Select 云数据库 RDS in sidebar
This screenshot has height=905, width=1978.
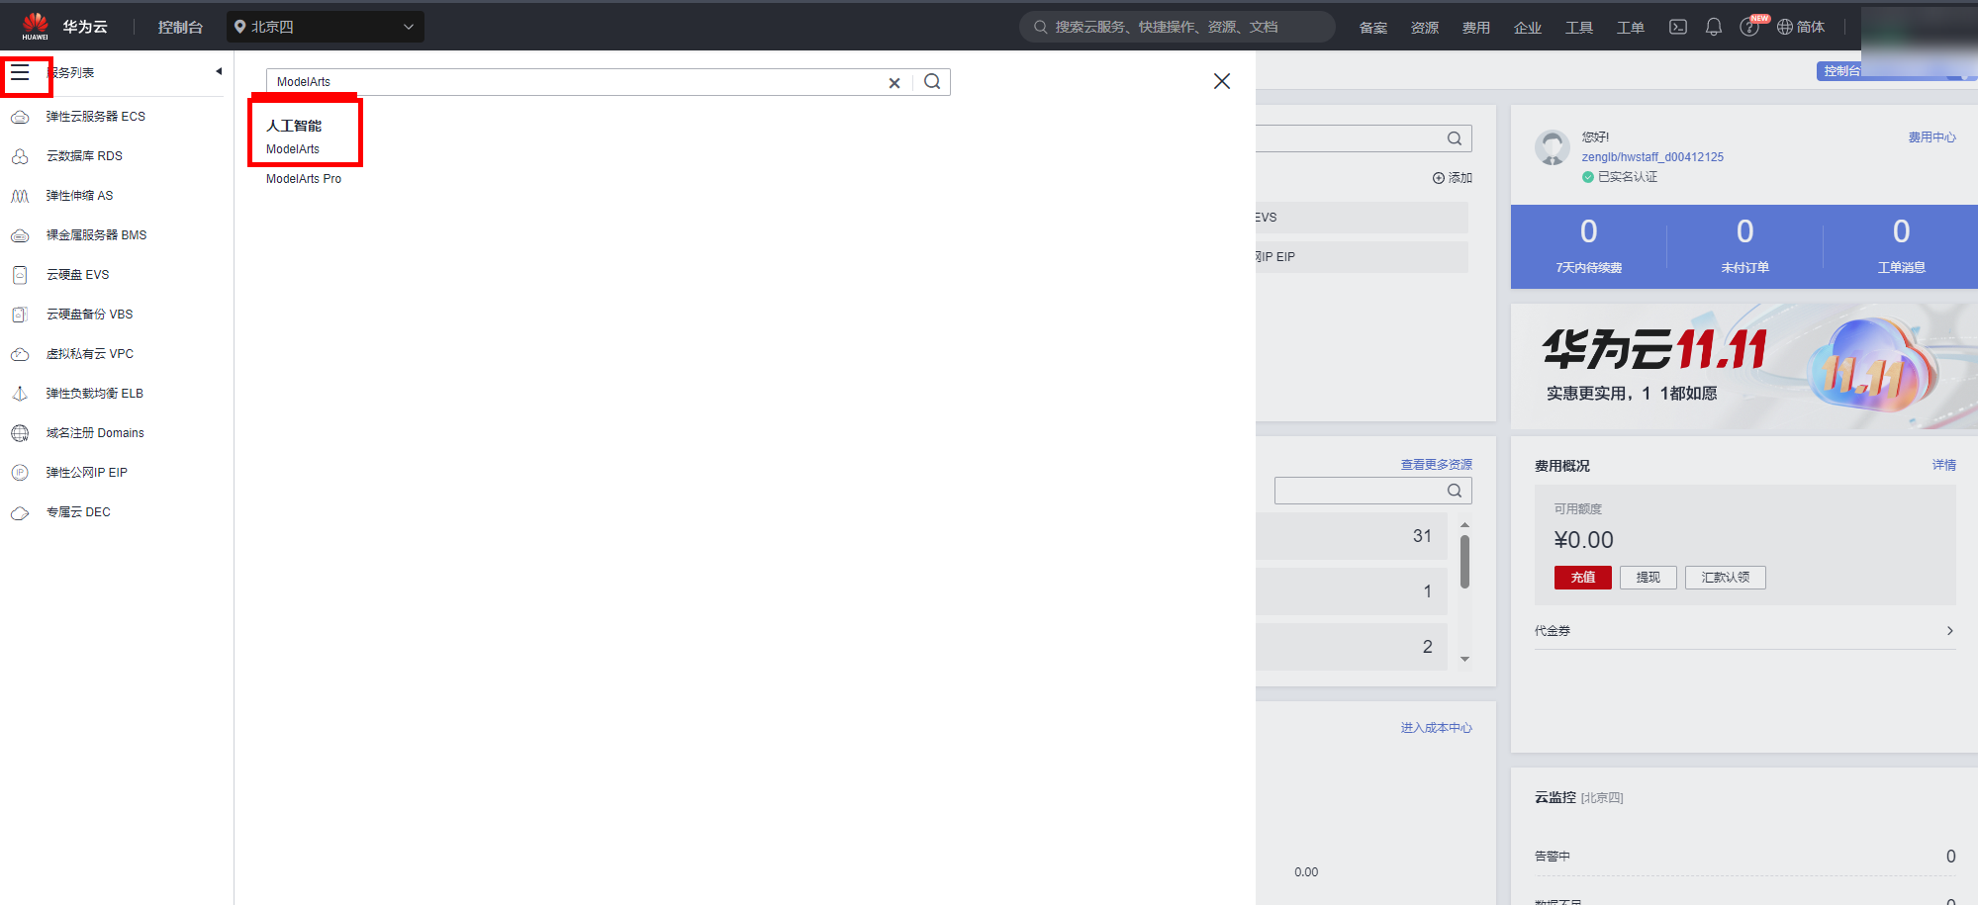pos(85,156)
